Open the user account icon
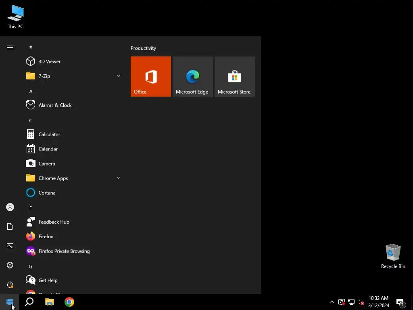 point(10,207)
